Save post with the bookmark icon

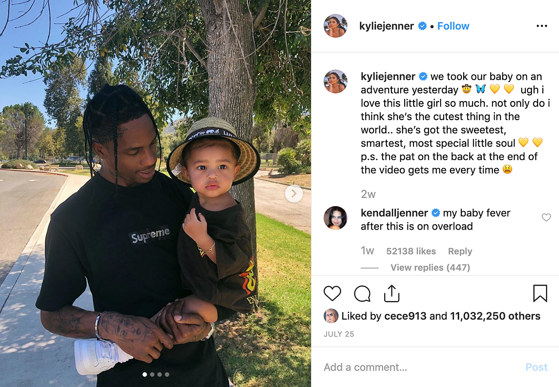point(540,293)
